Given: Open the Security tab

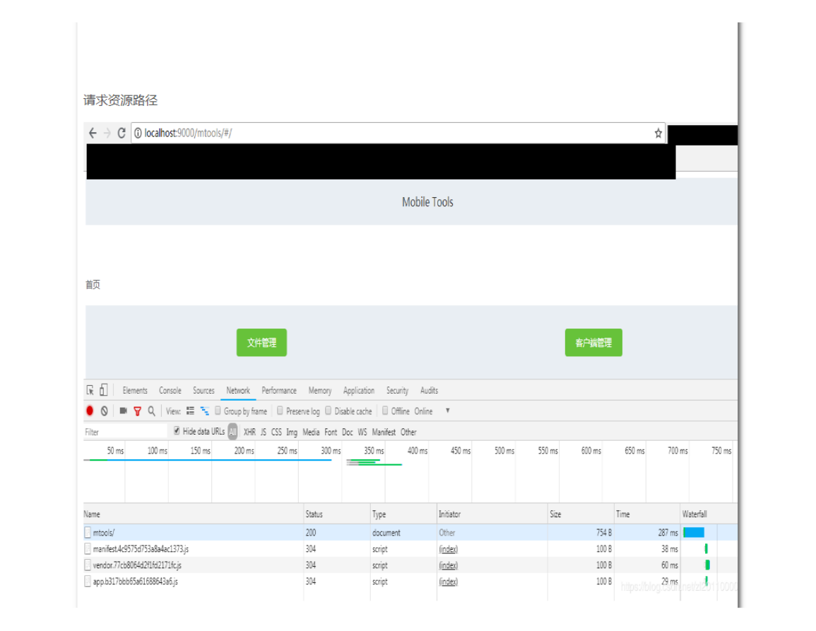Looking at the screenshot, I should click(397, 391).
